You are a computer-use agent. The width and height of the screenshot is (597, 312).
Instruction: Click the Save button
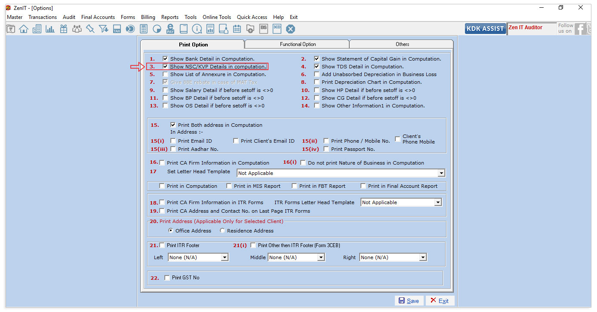(409, 301)
